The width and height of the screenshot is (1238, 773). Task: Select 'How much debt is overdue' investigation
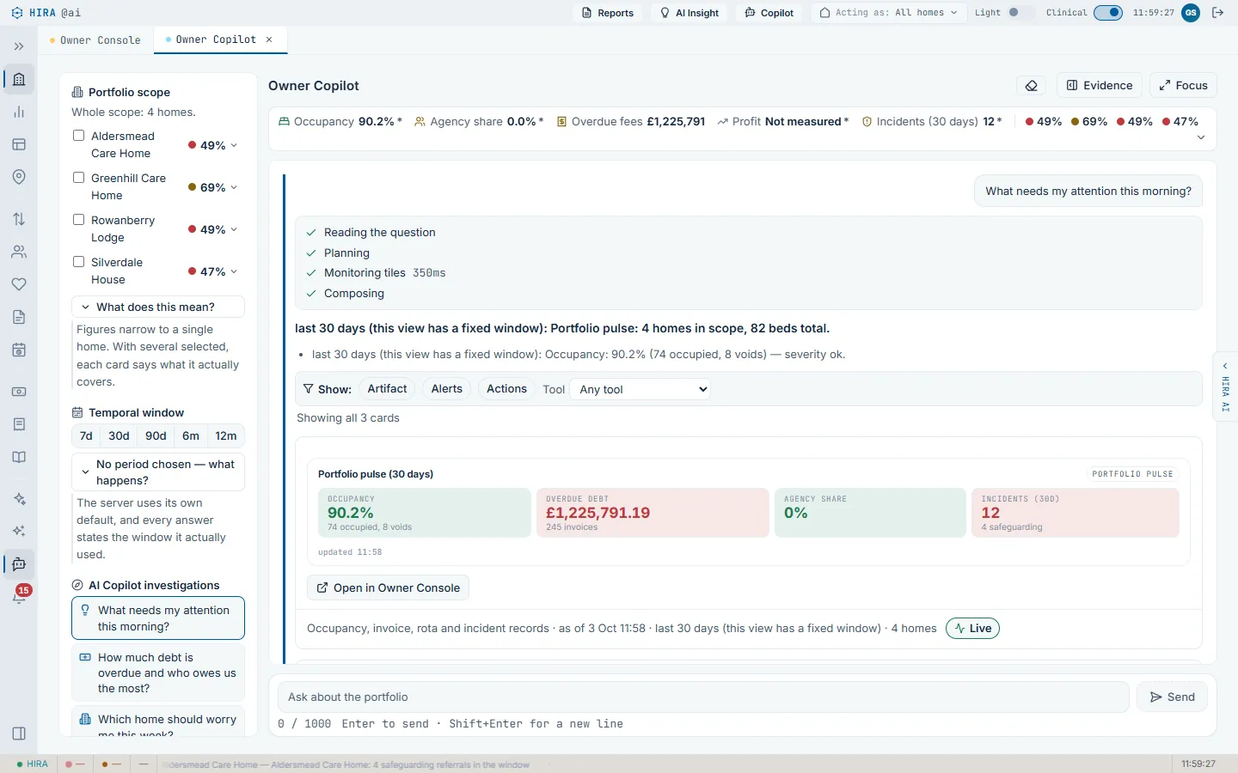pyautogui.click(x=158, y=673)
